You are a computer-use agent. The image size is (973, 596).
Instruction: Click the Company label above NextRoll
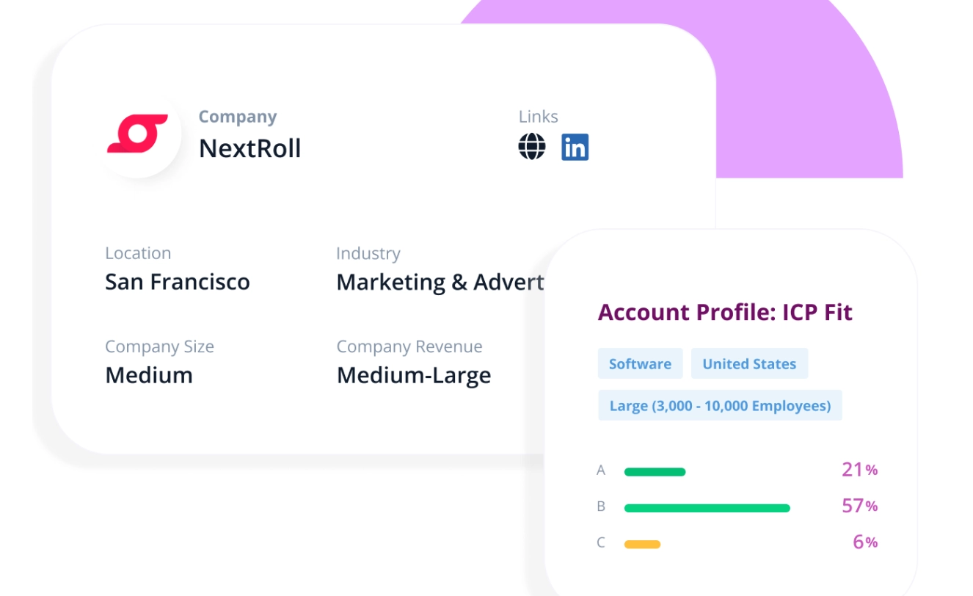tap(238, 117)
